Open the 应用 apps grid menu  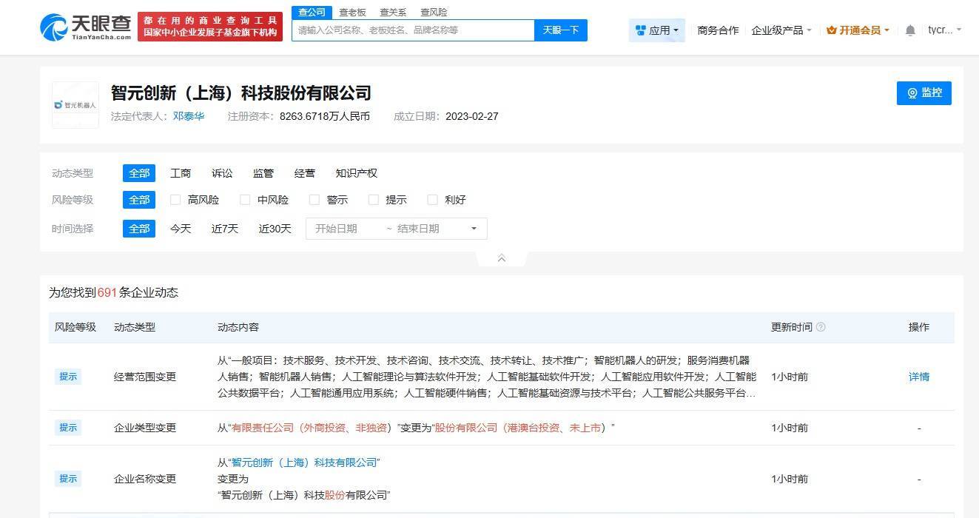click(656, 29)
